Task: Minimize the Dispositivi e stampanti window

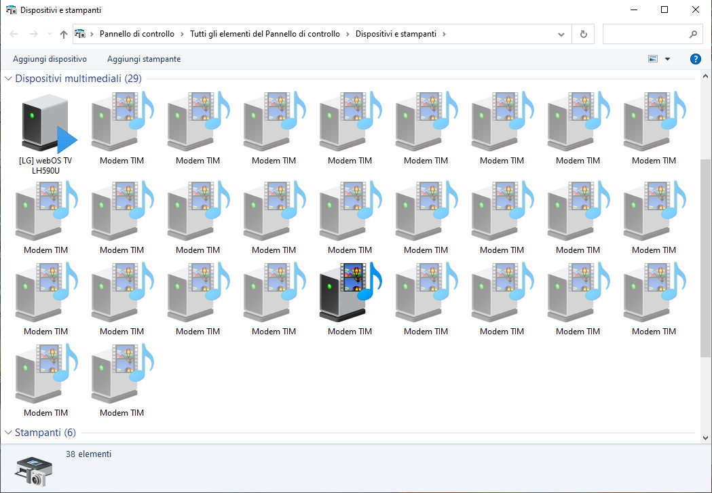Action: click(634, 10)
